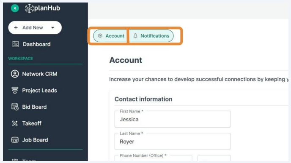This screenshot has height=163, width=291.
Task: Click the plus icon in Add New
Action: [x=16, y=27]
